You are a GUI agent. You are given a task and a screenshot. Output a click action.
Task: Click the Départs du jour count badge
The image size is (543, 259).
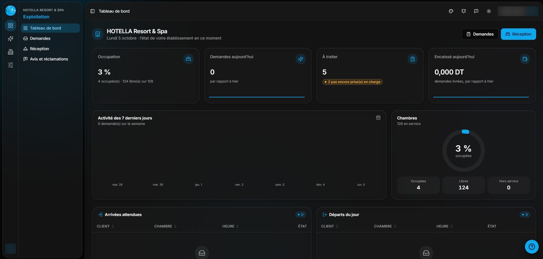coord(525,215)
